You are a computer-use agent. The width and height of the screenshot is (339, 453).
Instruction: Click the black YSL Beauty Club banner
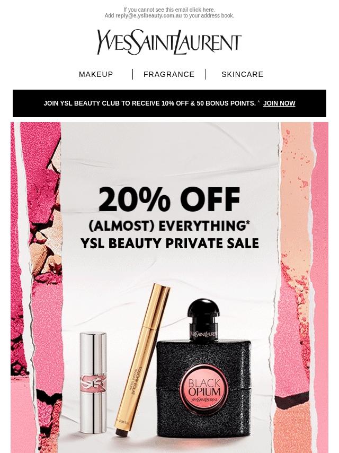[x=169, y=103]
